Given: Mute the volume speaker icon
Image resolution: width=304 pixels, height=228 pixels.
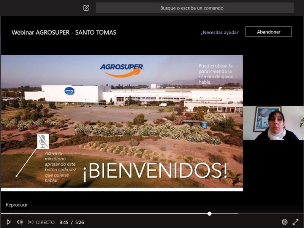Looking at the screenshot, I should click(20, 222).
